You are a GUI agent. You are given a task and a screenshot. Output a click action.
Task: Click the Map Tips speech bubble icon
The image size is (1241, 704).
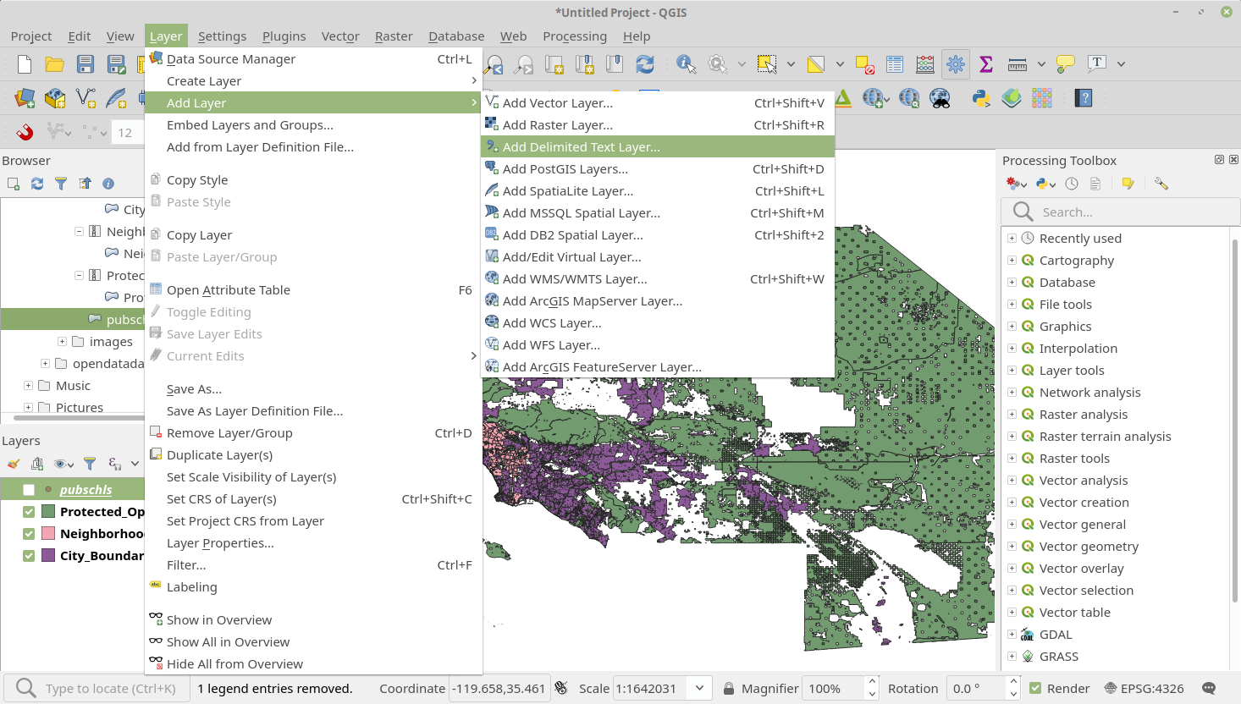tap(1066, 64)
